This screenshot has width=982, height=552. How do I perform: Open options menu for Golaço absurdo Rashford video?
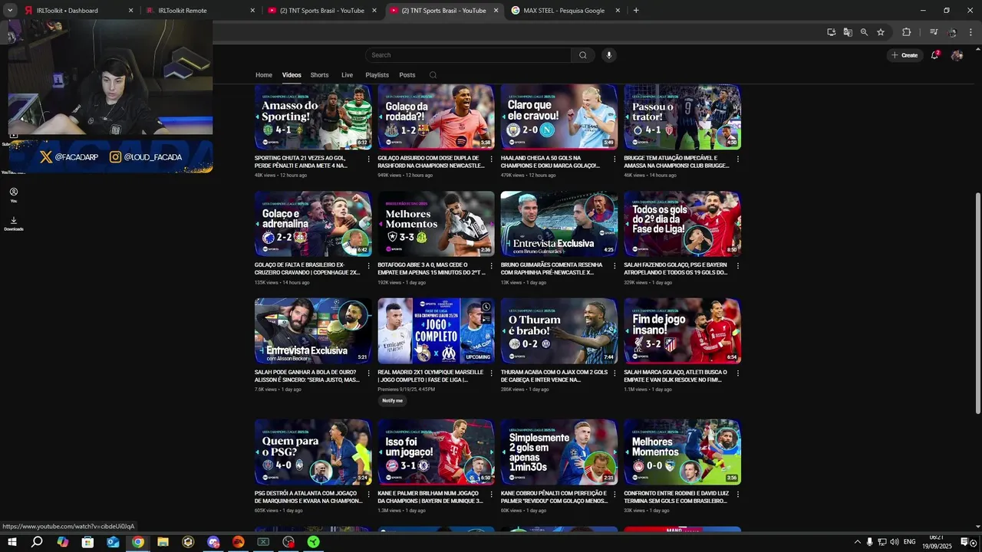click(492, 159)
